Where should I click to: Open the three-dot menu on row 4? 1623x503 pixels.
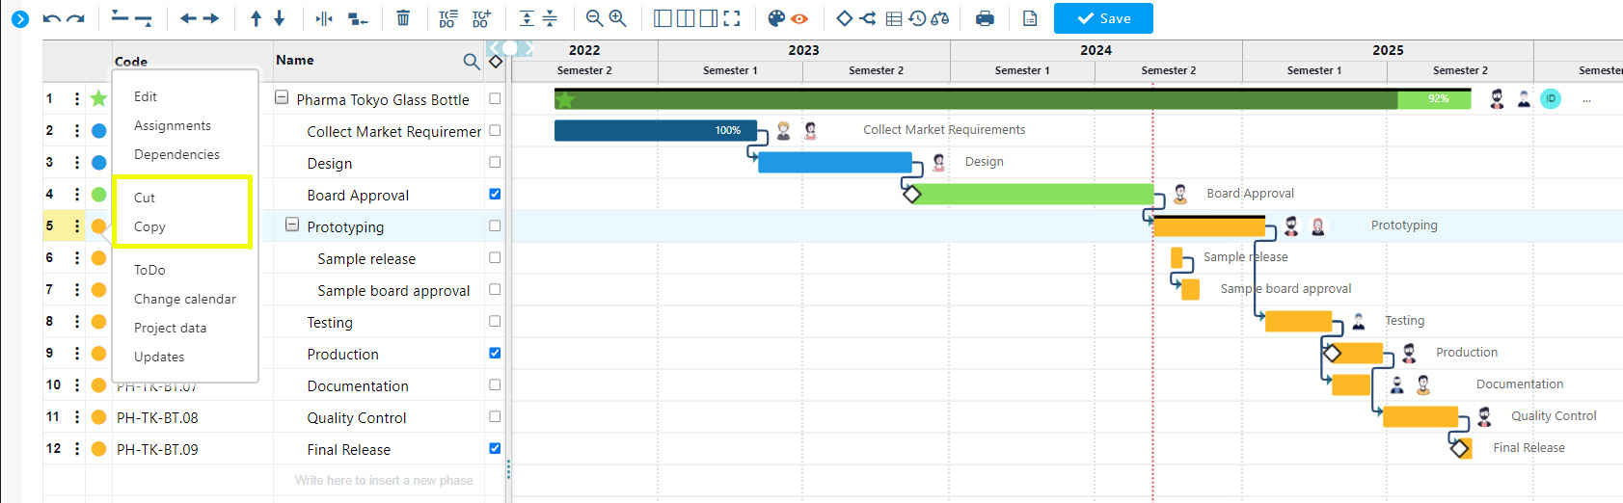point(77,194)
